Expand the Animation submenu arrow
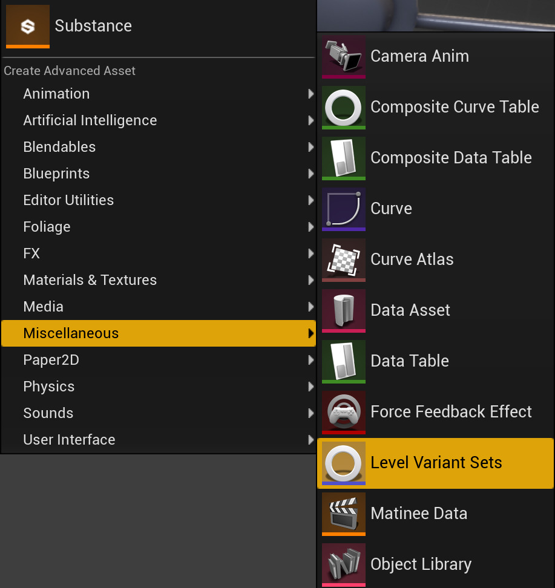Screen dimensions: 555x588 (310, 94)
